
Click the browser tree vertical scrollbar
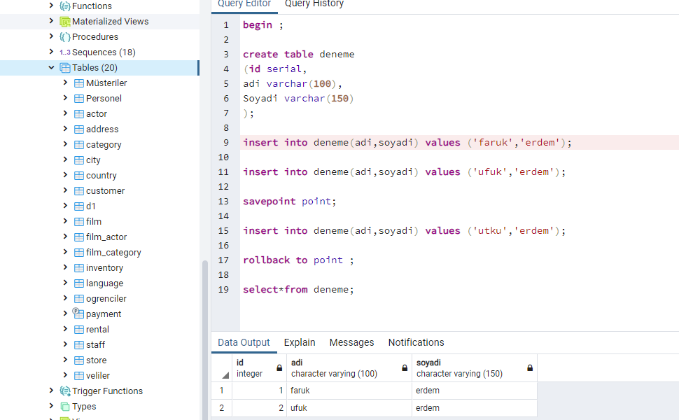click(205, 340)
